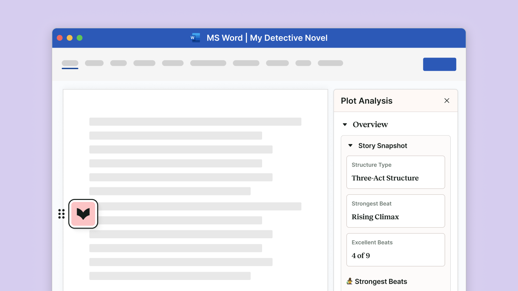The width and height of the screenshot is (518, 291).
Task: Open the Strongest Beat card
Action: tap(396, 211)
